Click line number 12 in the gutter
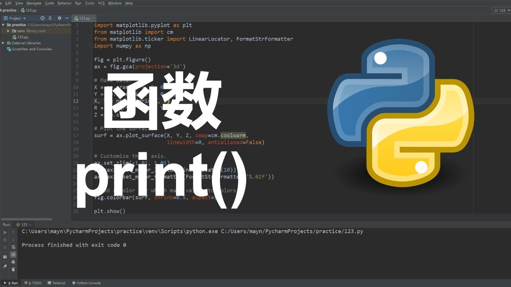511x287 pixels. coord(75,101)
